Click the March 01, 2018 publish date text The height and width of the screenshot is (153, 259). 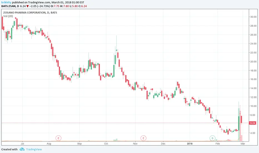click(61, 3)
